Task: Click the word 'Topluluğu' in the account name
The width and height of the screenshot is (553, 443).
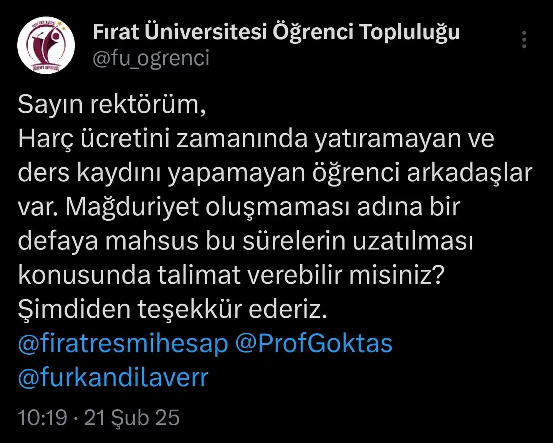Action: (x=409, y=32)
